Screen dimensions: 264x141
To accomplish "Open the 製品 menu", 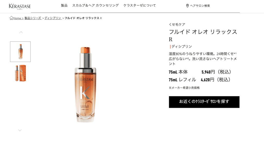I will pyautogui.click(x=64, y=5).
